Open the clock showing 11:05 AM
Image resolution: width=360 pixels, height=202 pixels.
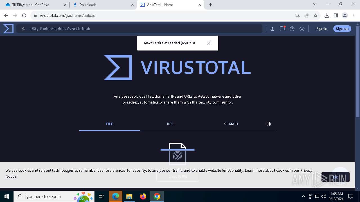click(336, 196)
